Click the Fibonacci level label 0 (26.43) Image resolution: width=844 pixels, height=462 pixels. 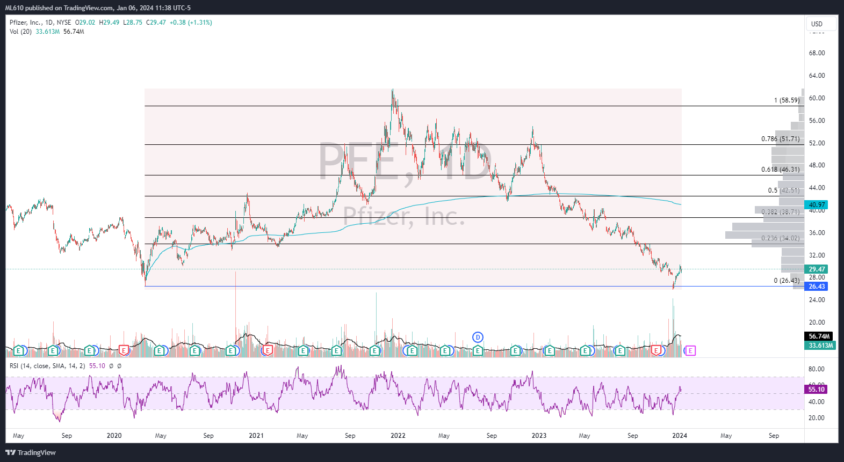click(x=787, y=281)
